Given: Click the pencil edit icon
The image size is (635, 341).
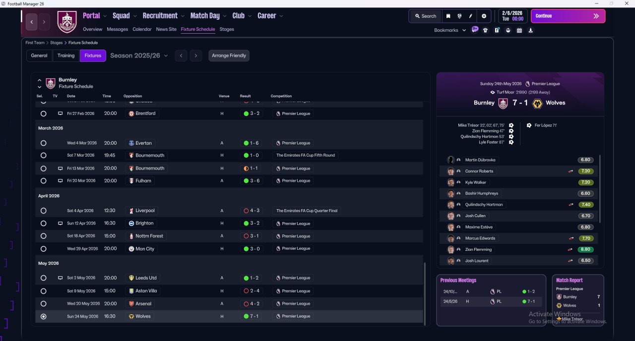Looking at the screenshot, I should [471, 16].
